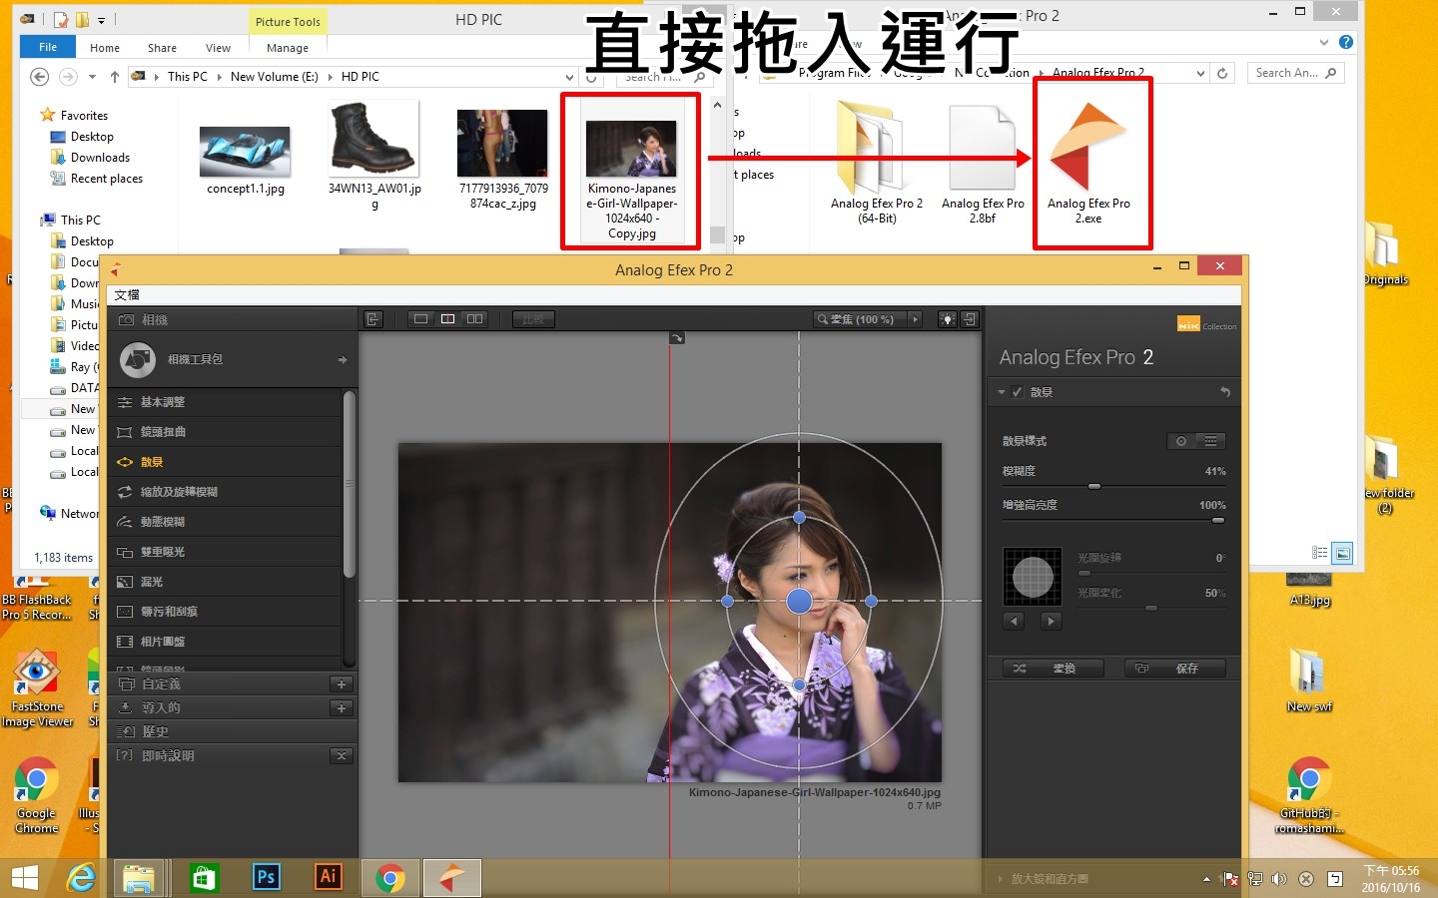Expand the ribbon in the right Explorer window
The image size is (1438, 898).
pos(1324,43)
